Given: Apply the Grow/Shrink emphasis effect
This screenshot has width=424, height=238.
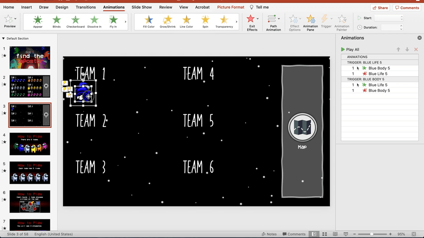Looking at the screenshot, I should [x=167, y=22].
